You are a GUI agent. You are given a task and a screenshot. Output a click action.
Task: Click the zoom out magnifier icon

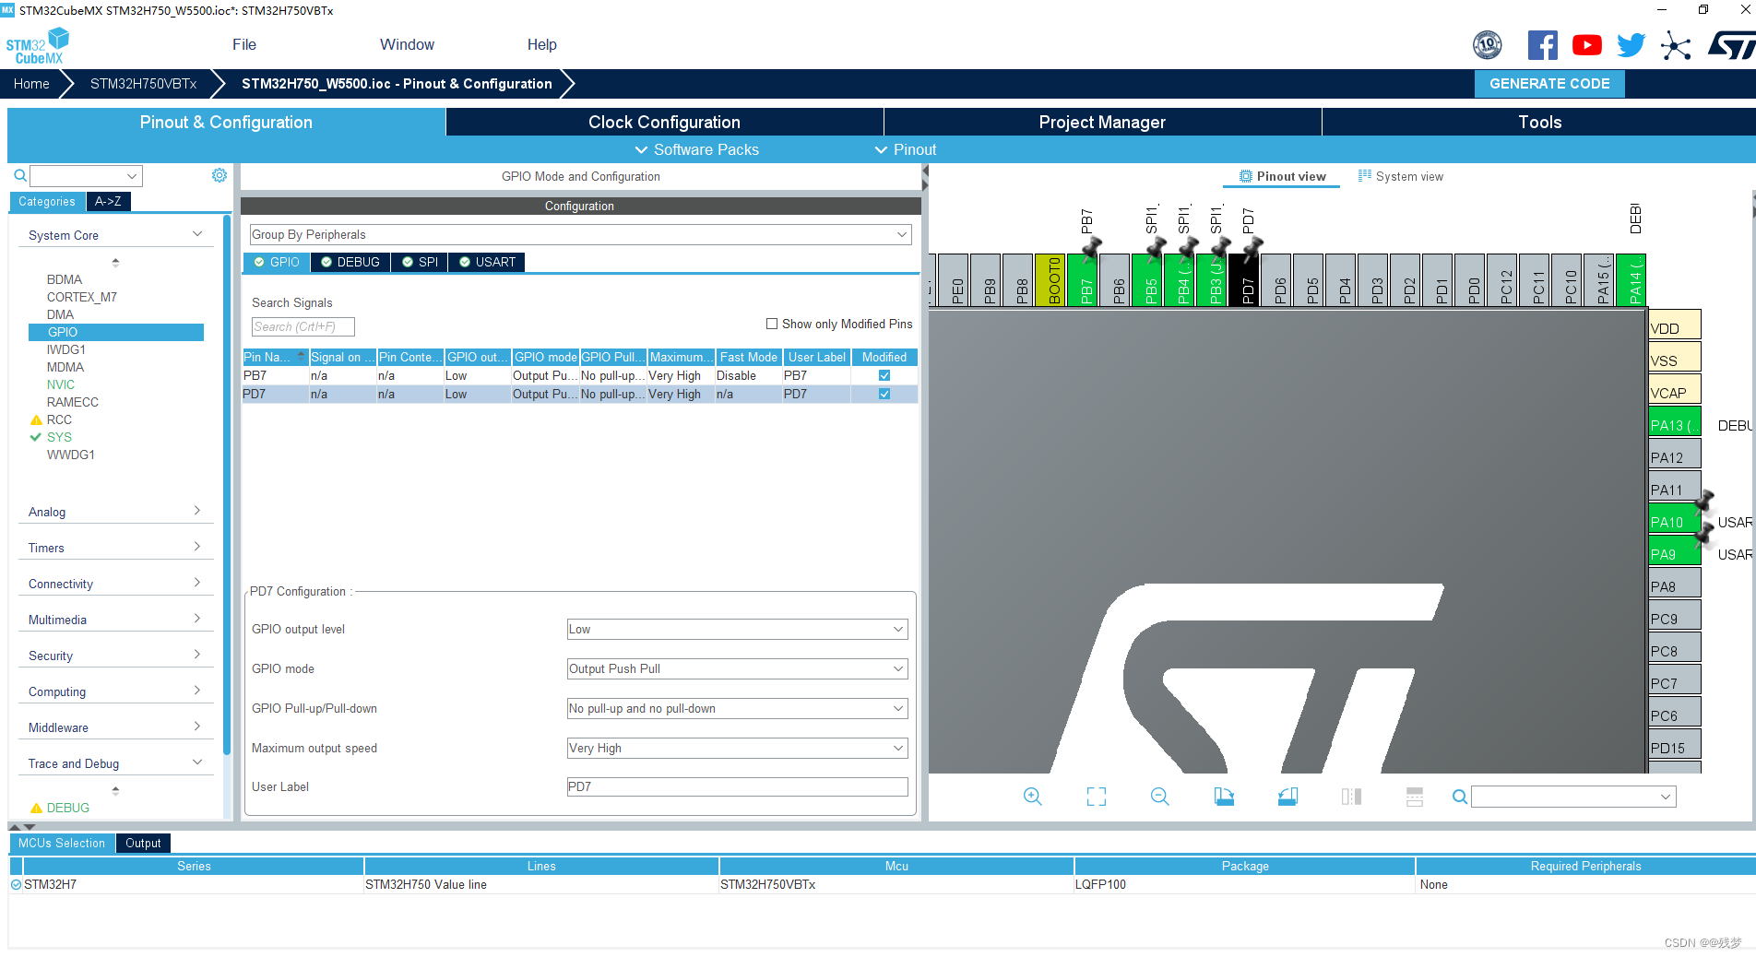[1159, 797]
